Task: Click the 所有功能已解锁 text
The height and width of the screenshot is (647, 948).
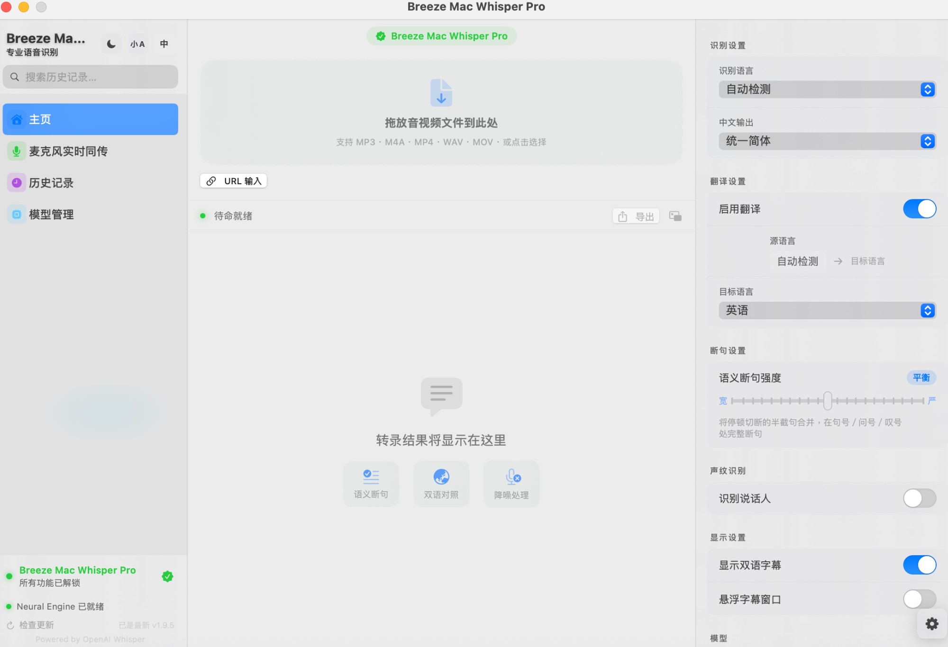Action: [x=50, y=583]
